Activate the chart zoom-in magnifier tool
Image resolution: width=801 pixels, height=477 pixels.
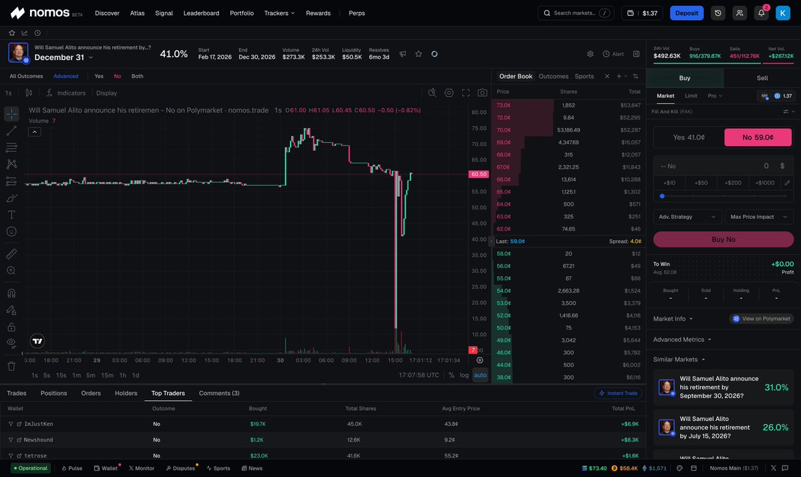tap(11, 270)
